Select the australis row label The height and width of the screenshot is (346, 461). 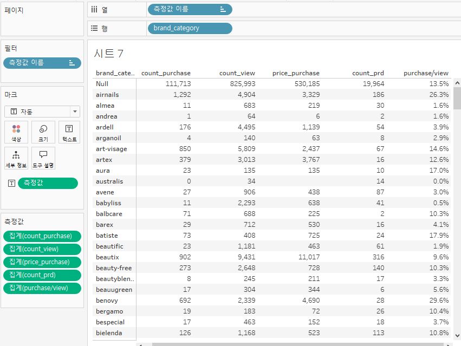pyautogui.click(x=109, y=181)
